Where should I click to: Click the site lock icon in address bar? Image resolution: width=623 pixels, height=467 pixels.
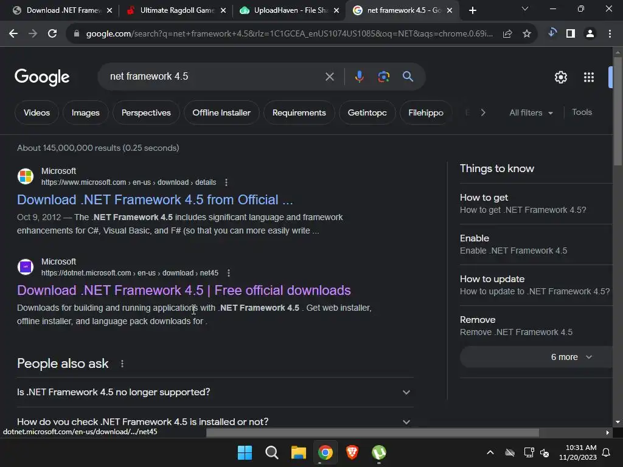pyautogui.click(x=77, y=34)
